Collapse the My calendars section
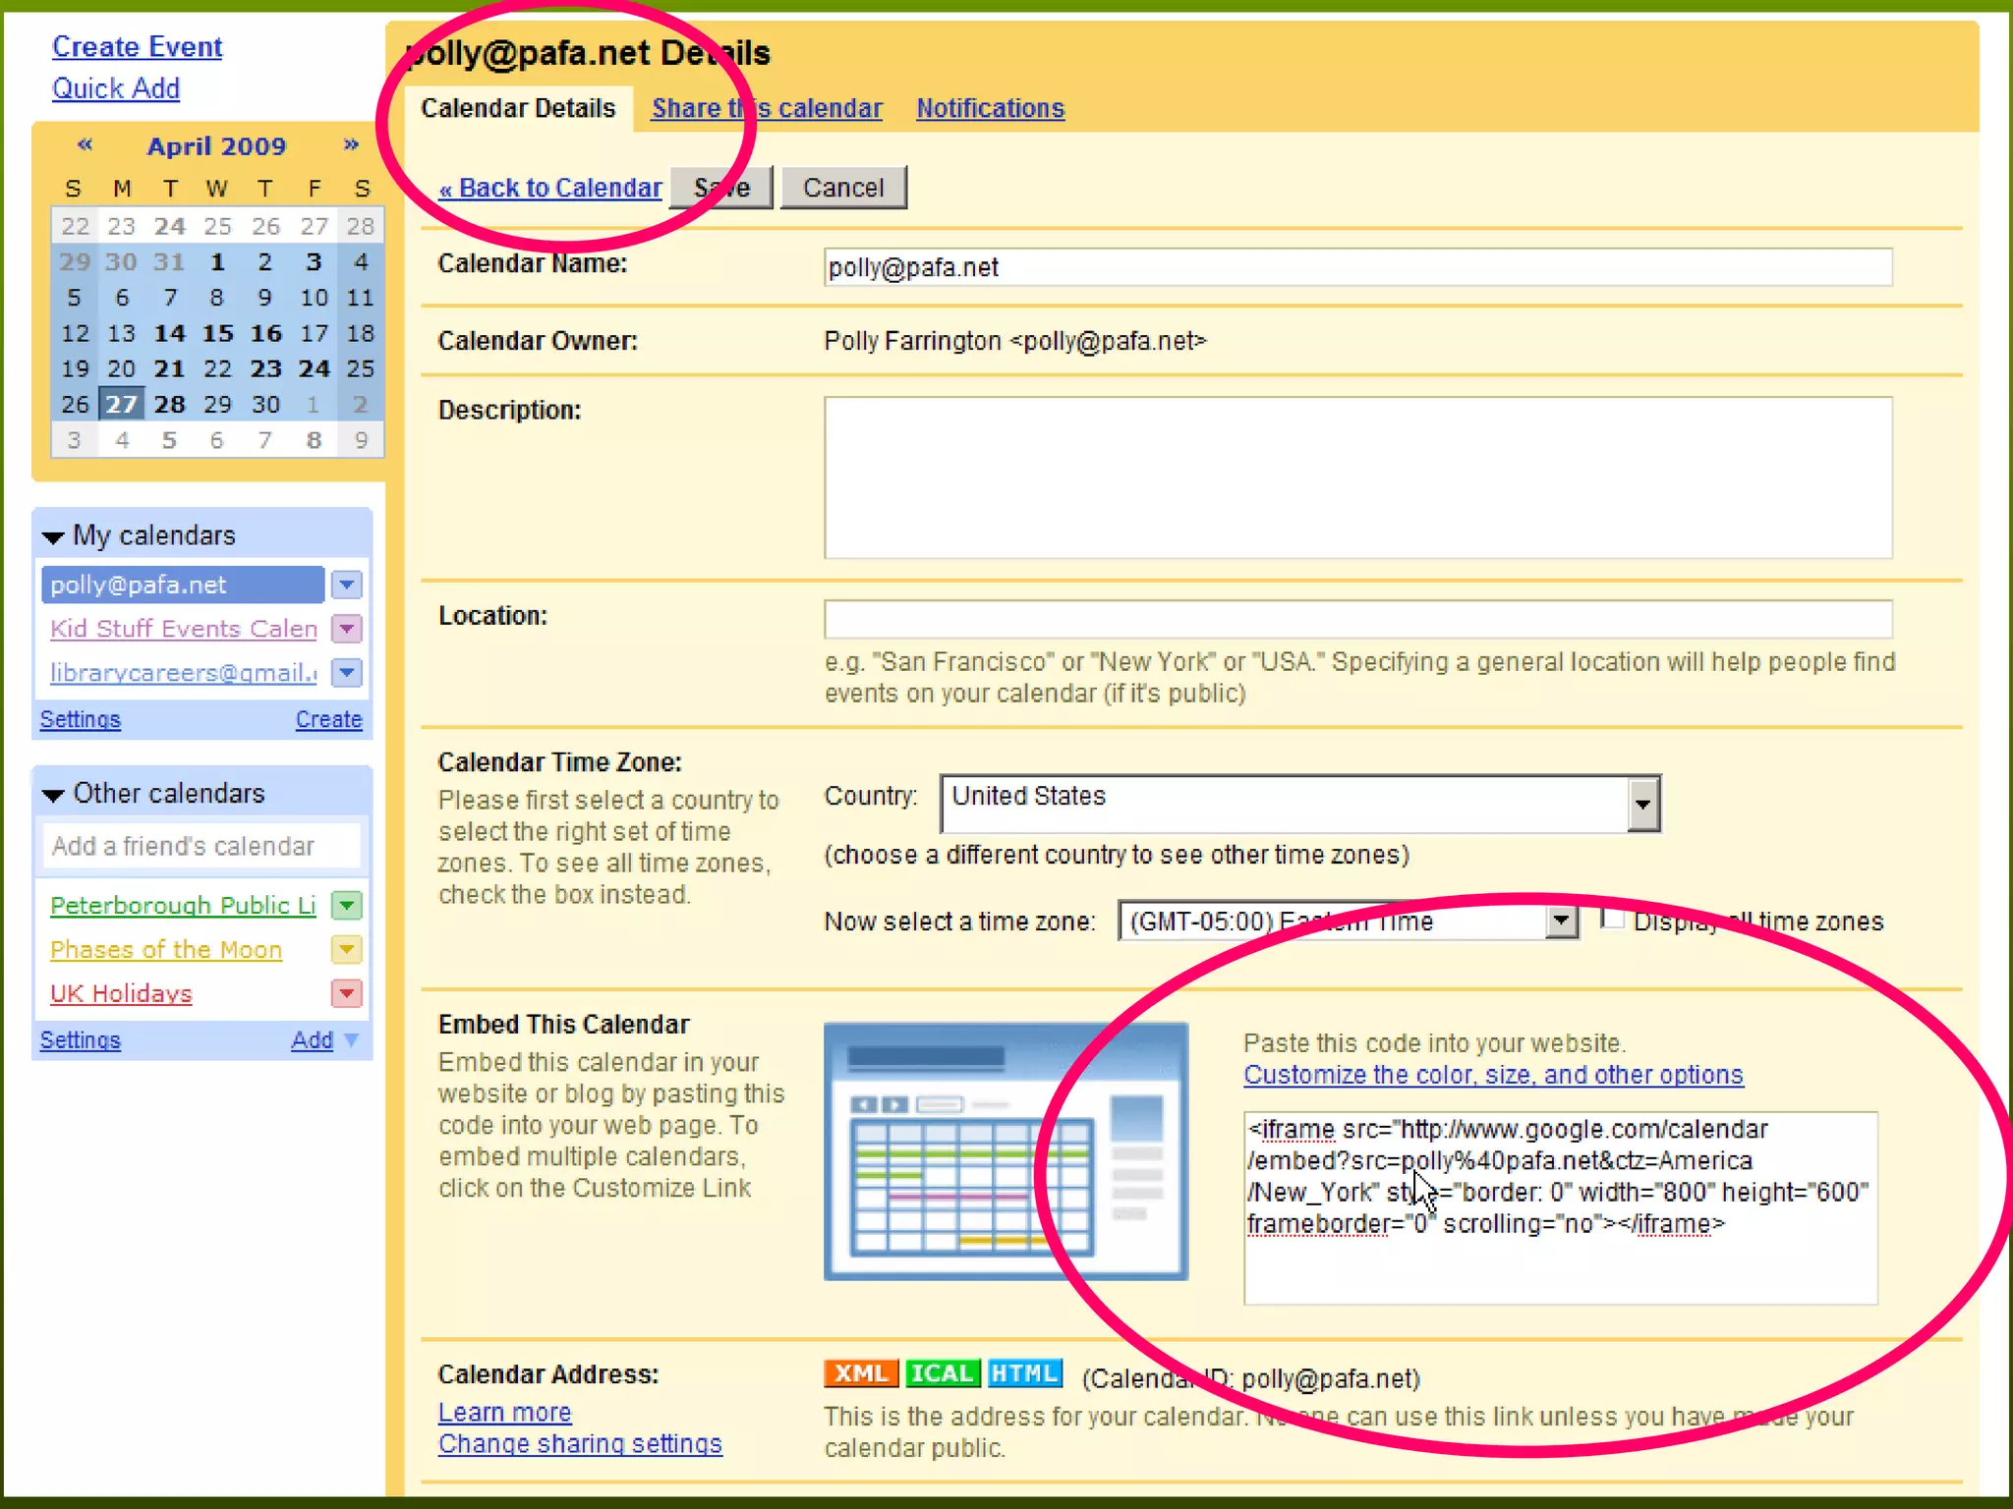This screenshot has width=2013, height=1509. point(54,536)
